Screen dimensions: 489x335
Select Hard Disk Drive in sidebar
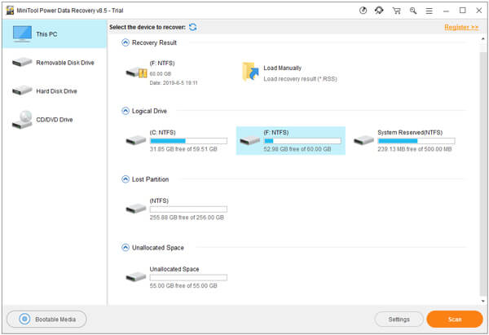pyautogui.click(x=55, y=91)
